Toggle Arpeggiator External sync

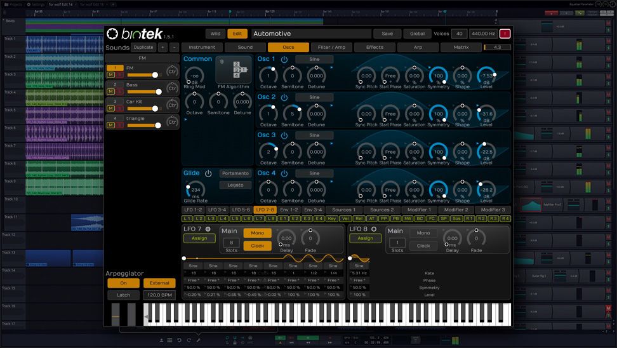point(159,283)
